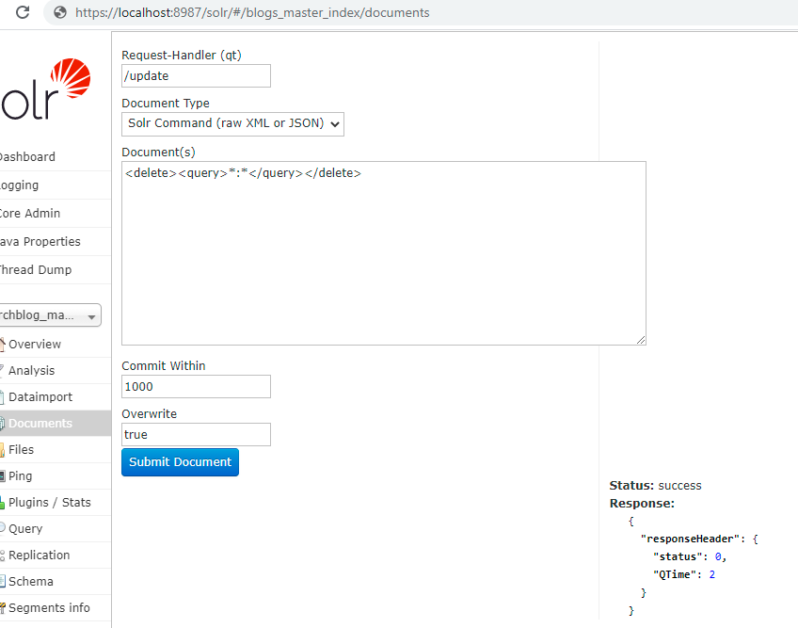Click the Document Type label
798x628 pixels.
pos(166,104)
